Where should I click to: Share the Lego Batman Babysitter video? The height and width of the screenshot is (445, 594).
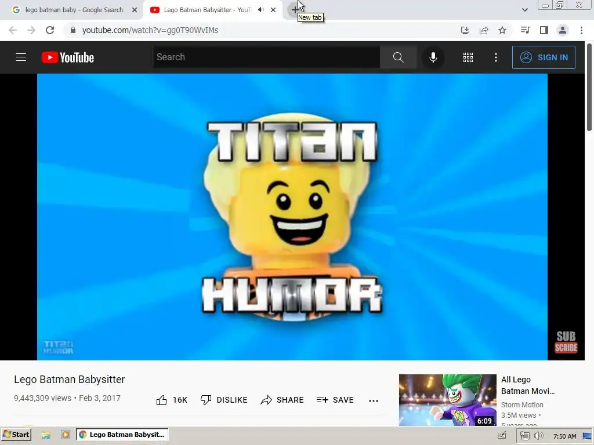pyautogui.click(x=282, y=400)
